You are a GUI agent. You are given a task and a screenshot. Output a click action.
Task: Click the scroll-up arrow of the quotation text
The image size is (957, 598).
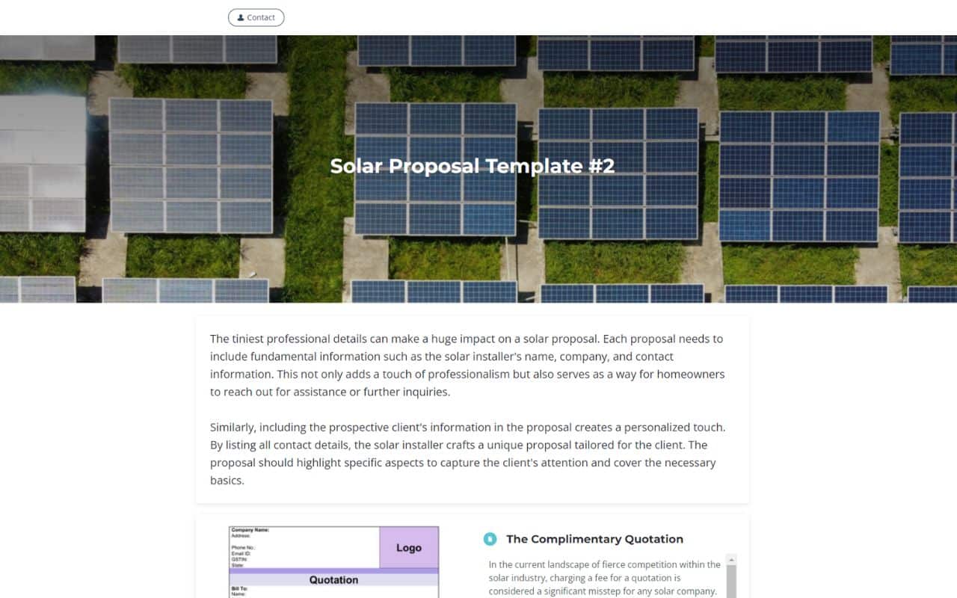click(x=731, y=559)
